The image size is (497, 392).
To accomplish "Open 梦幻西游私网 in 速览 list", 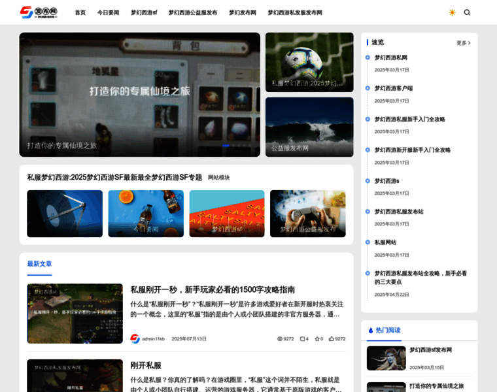I will coord(391,57).
